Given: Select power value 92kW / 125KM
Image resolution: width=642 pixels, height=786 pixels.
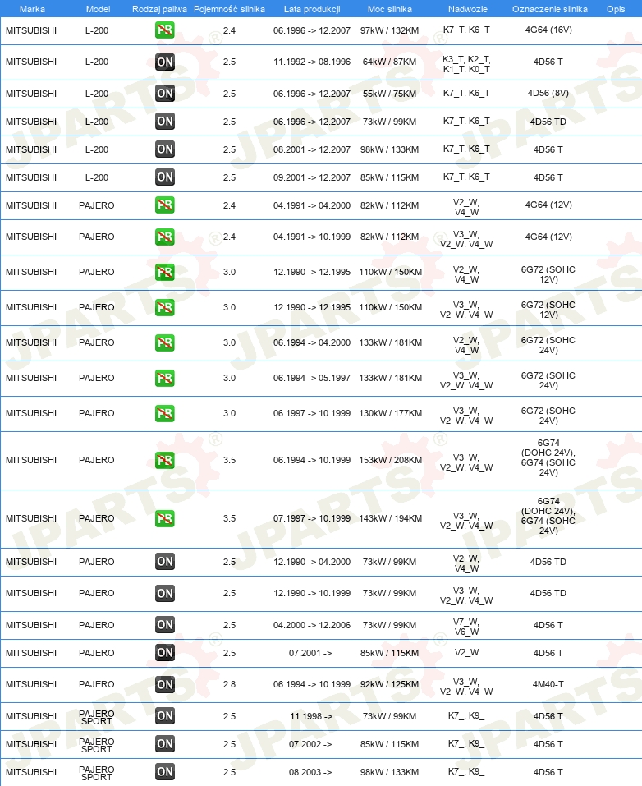Looking at the screenshot, I should coord(389,684).
